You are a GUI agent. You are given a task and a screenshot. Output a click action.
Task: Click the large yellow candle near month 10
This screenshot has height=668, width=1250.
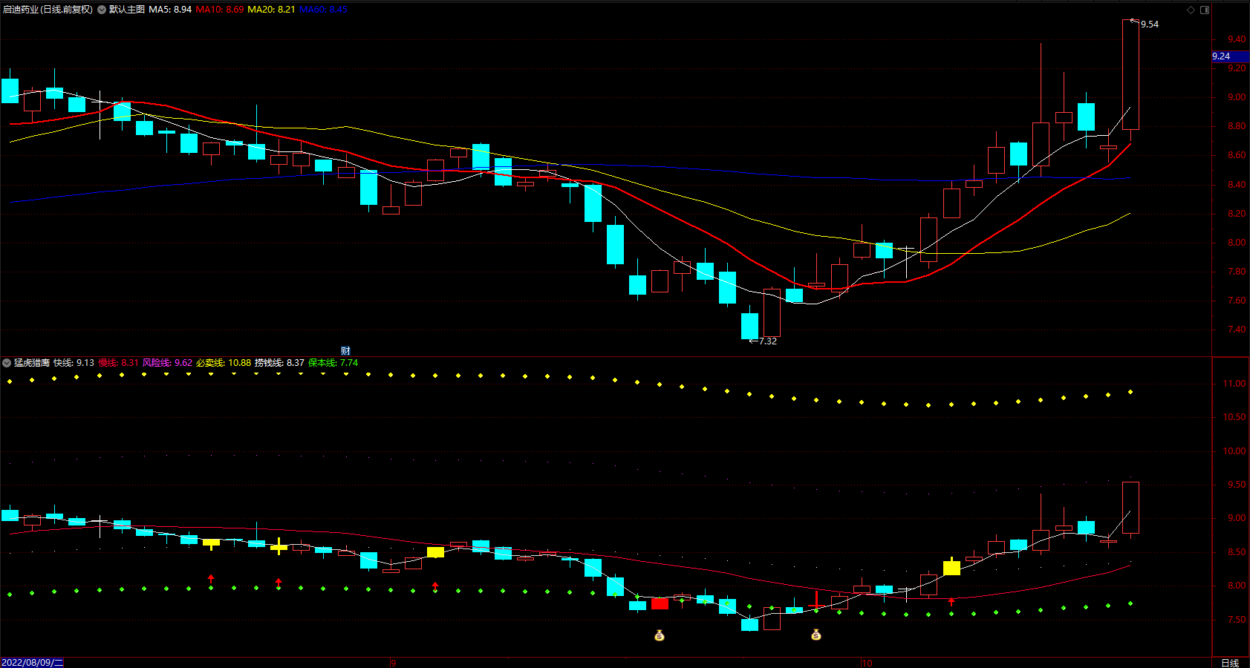[x=951, y=568]
